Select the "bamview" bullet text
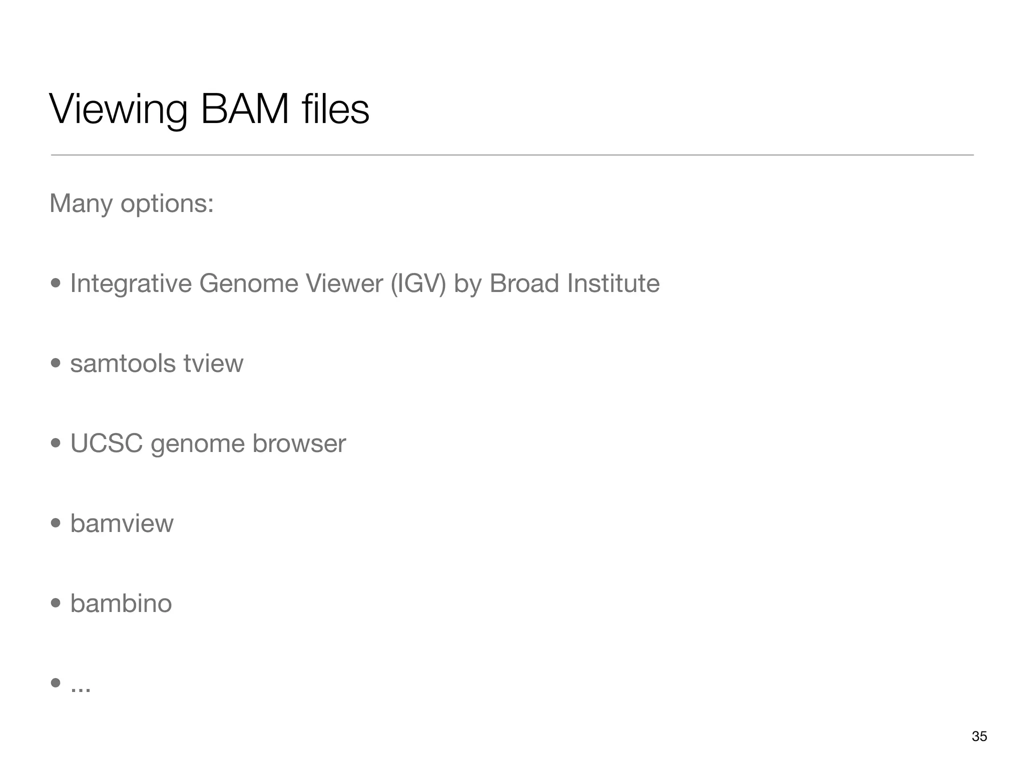 122,523
